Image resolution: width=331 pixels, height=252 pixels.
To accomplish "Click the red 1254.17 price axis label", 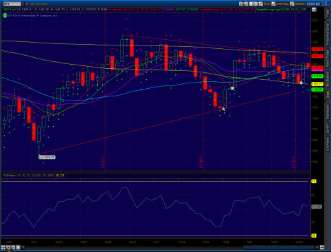I will pos(317,56).
